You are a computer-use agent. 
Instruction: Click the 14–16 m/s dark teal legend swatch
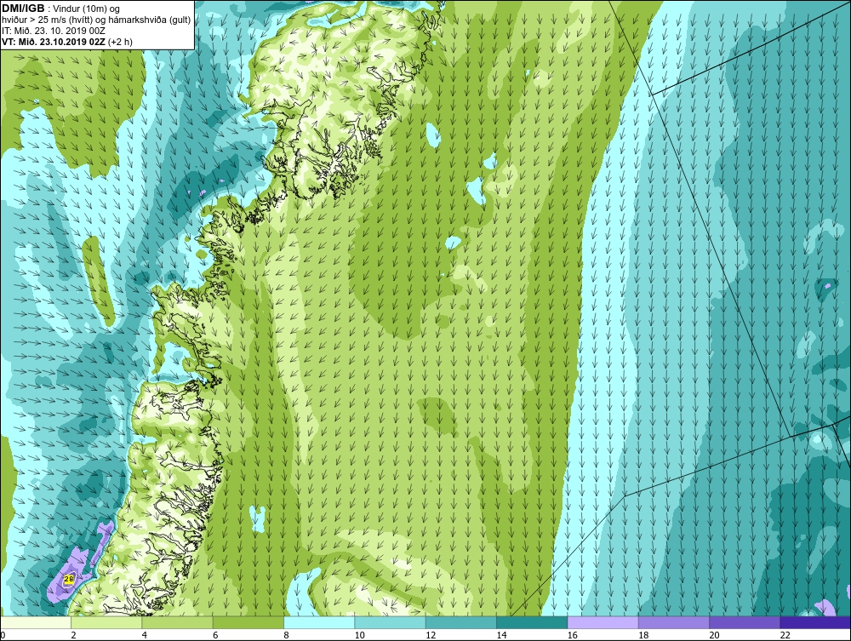point(532,622)
